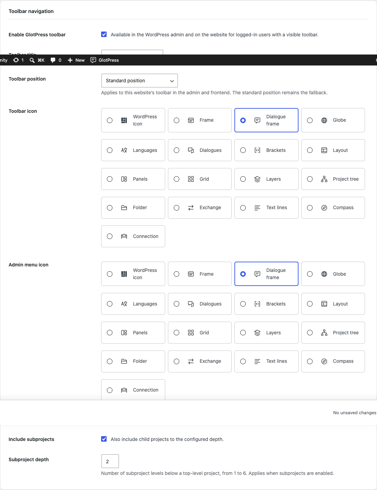The width and height of the screenshot is (377, 490).
Task: Click the Text lines glyph under Toolbar icon
Action: pyautogui.click(x=257, y=208)
